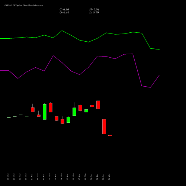Click the 10 Nov date label
Image resolution: width=186 pixels, height=186 pixels.
click(14, 177)
